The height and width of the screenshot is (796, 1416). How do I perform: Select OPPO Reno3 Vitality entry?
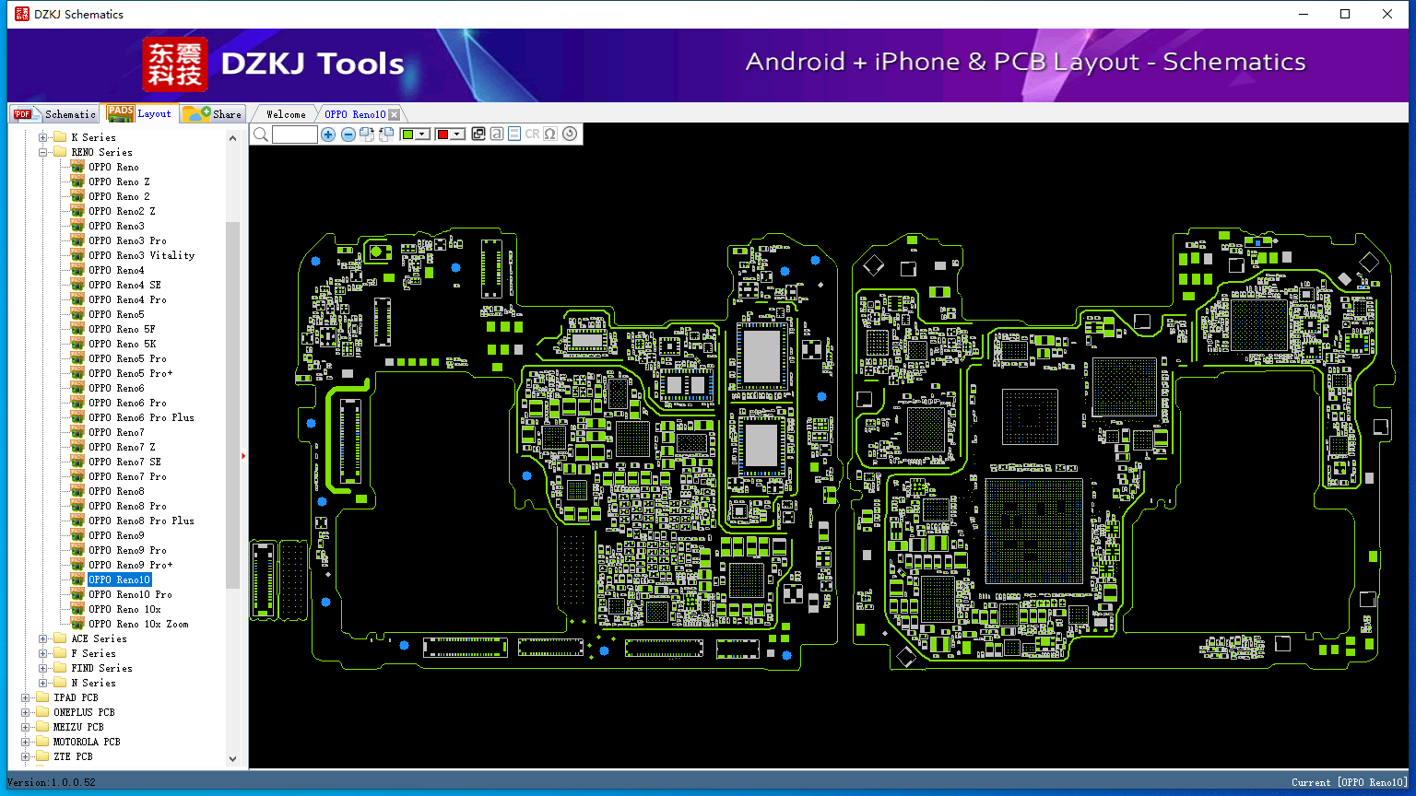click(x=141, y=255)
